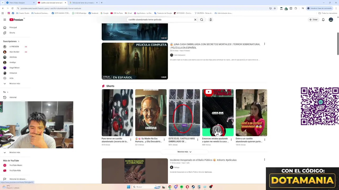Open menu for Puro terror short
The width and height of the screenshot is (339, 190).
[131, 140]
